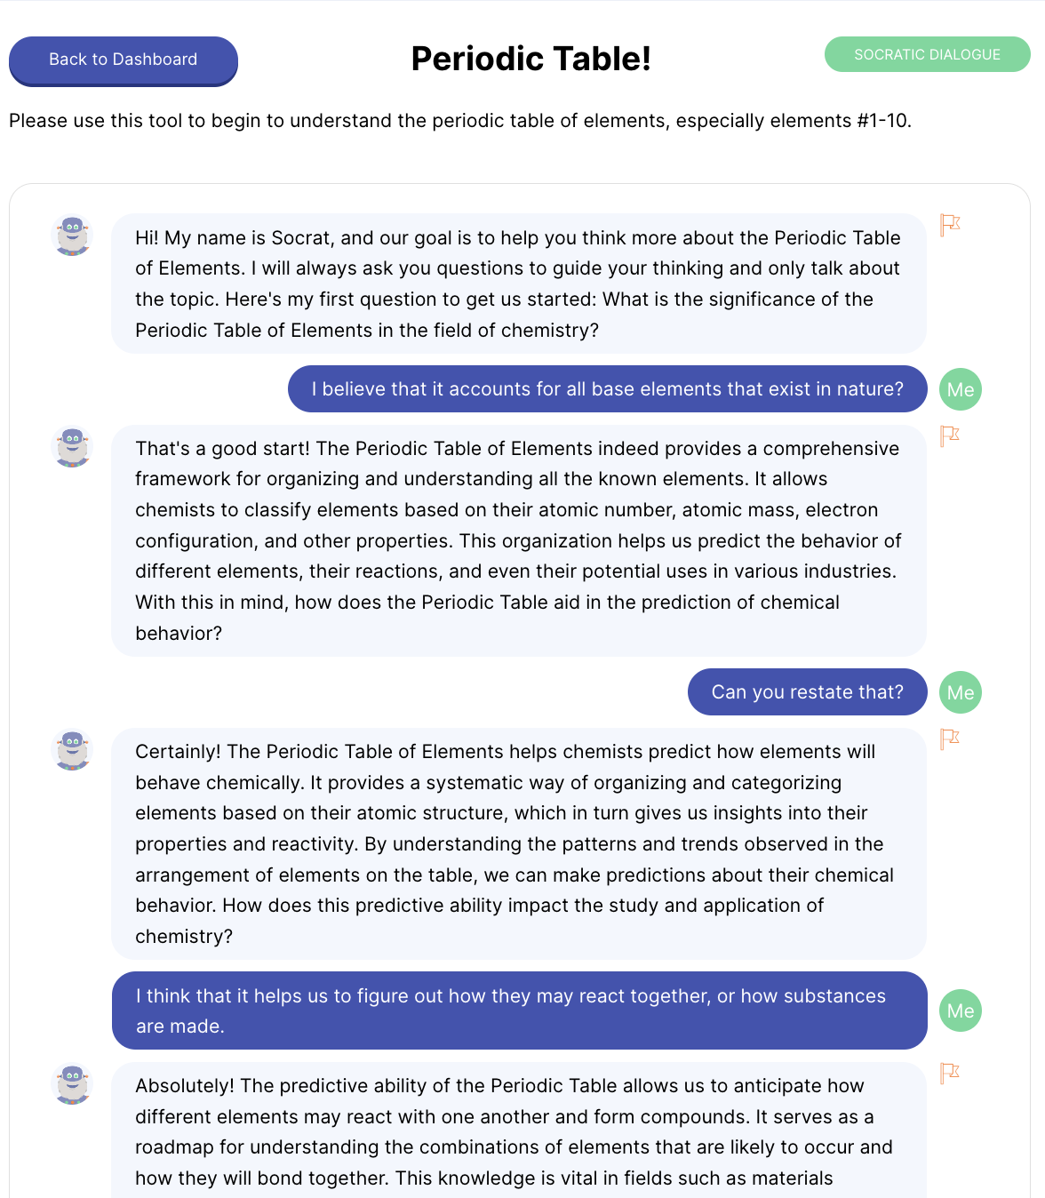1045x1198 pixels.
Task: Flag Socrat's first introductory message
Action: [950, 225]
